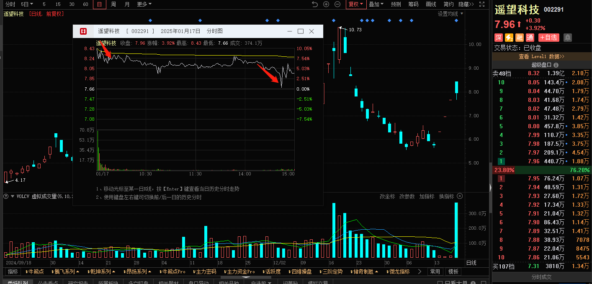592x284 pixels.
Task: Select the 月 monthly period
Action: pos(127,4)
